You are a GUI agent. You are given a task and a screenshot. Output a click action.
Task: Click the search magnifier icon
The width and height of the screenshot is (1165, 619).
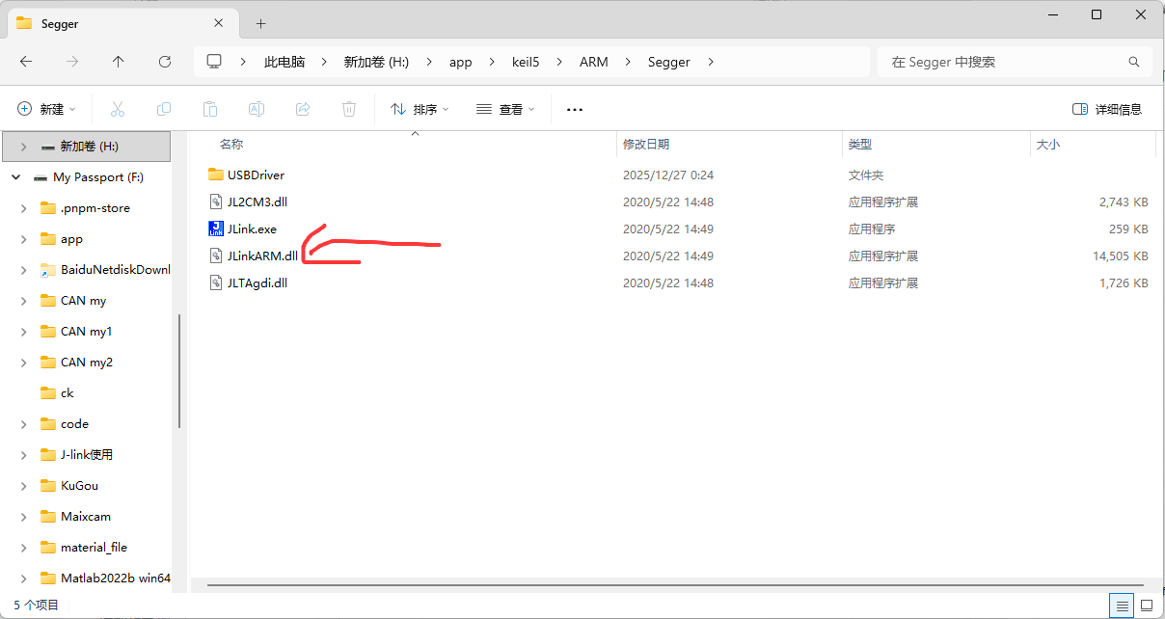pyautogui.click(x=1134, y=62)
